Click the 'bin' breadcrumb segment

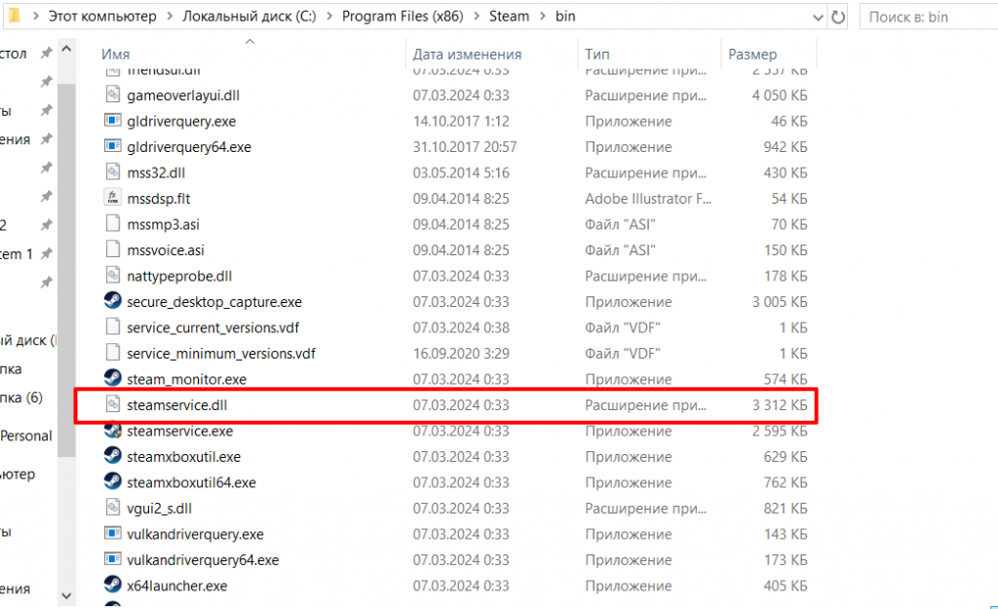tap(565, 17)
